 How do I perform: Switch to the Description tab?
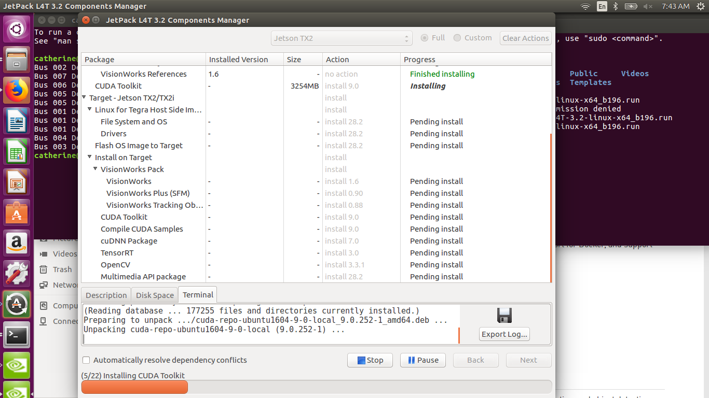click(x=106, y=295)
